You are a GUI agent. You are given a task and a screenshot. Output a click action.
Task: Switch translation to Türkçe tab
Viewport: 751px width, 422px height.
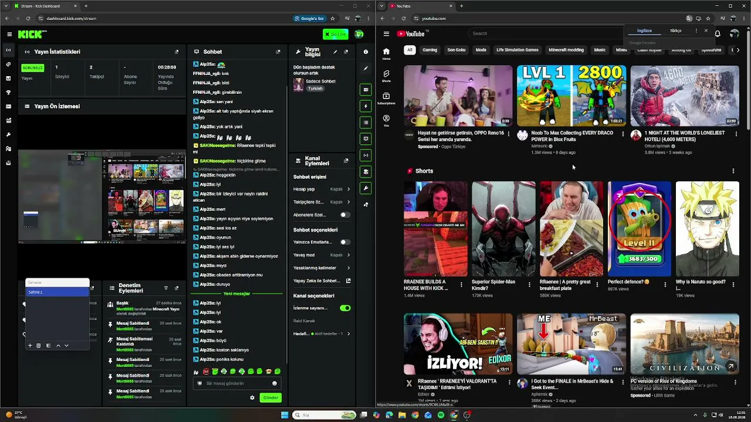676,30
